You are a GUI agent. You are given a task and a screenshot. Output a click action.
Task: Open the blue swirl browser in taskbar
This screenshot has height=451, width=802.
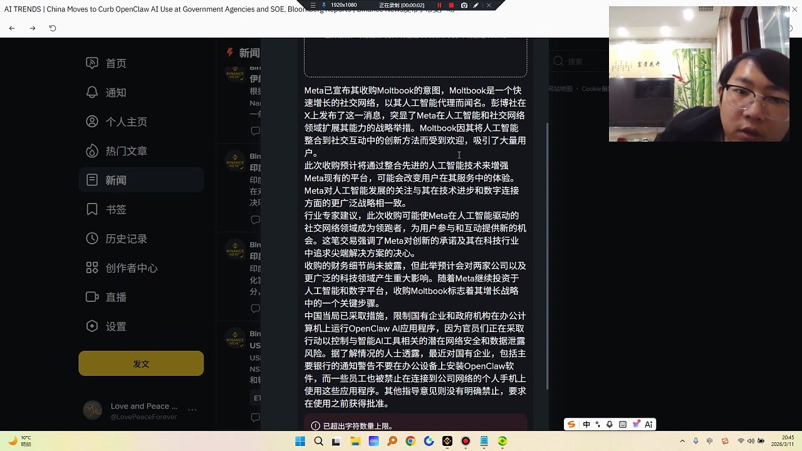pyautogui.click(x=429, y=441)
